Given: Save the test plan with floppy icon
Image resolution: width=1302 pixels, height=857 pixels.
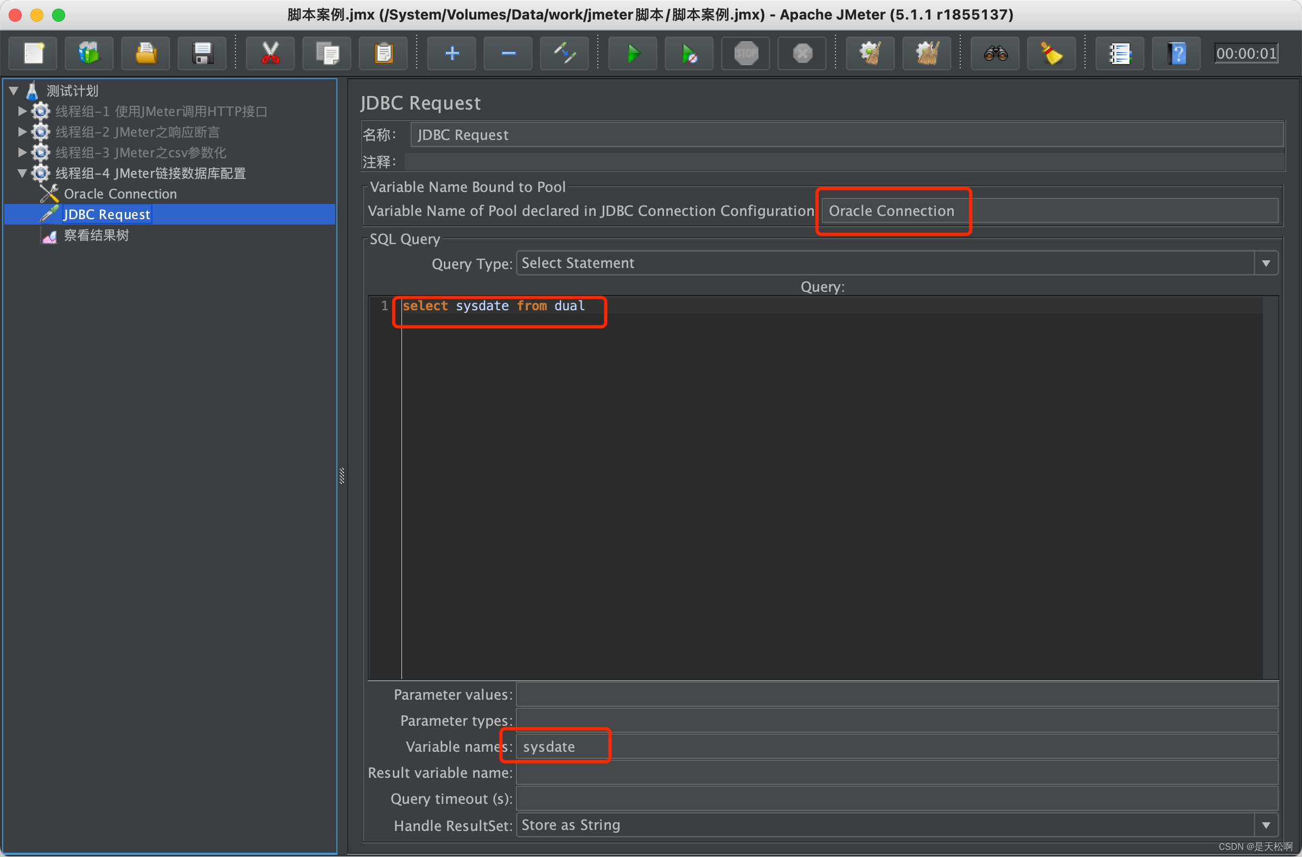Looking at the screenshot, I should 202,53.
